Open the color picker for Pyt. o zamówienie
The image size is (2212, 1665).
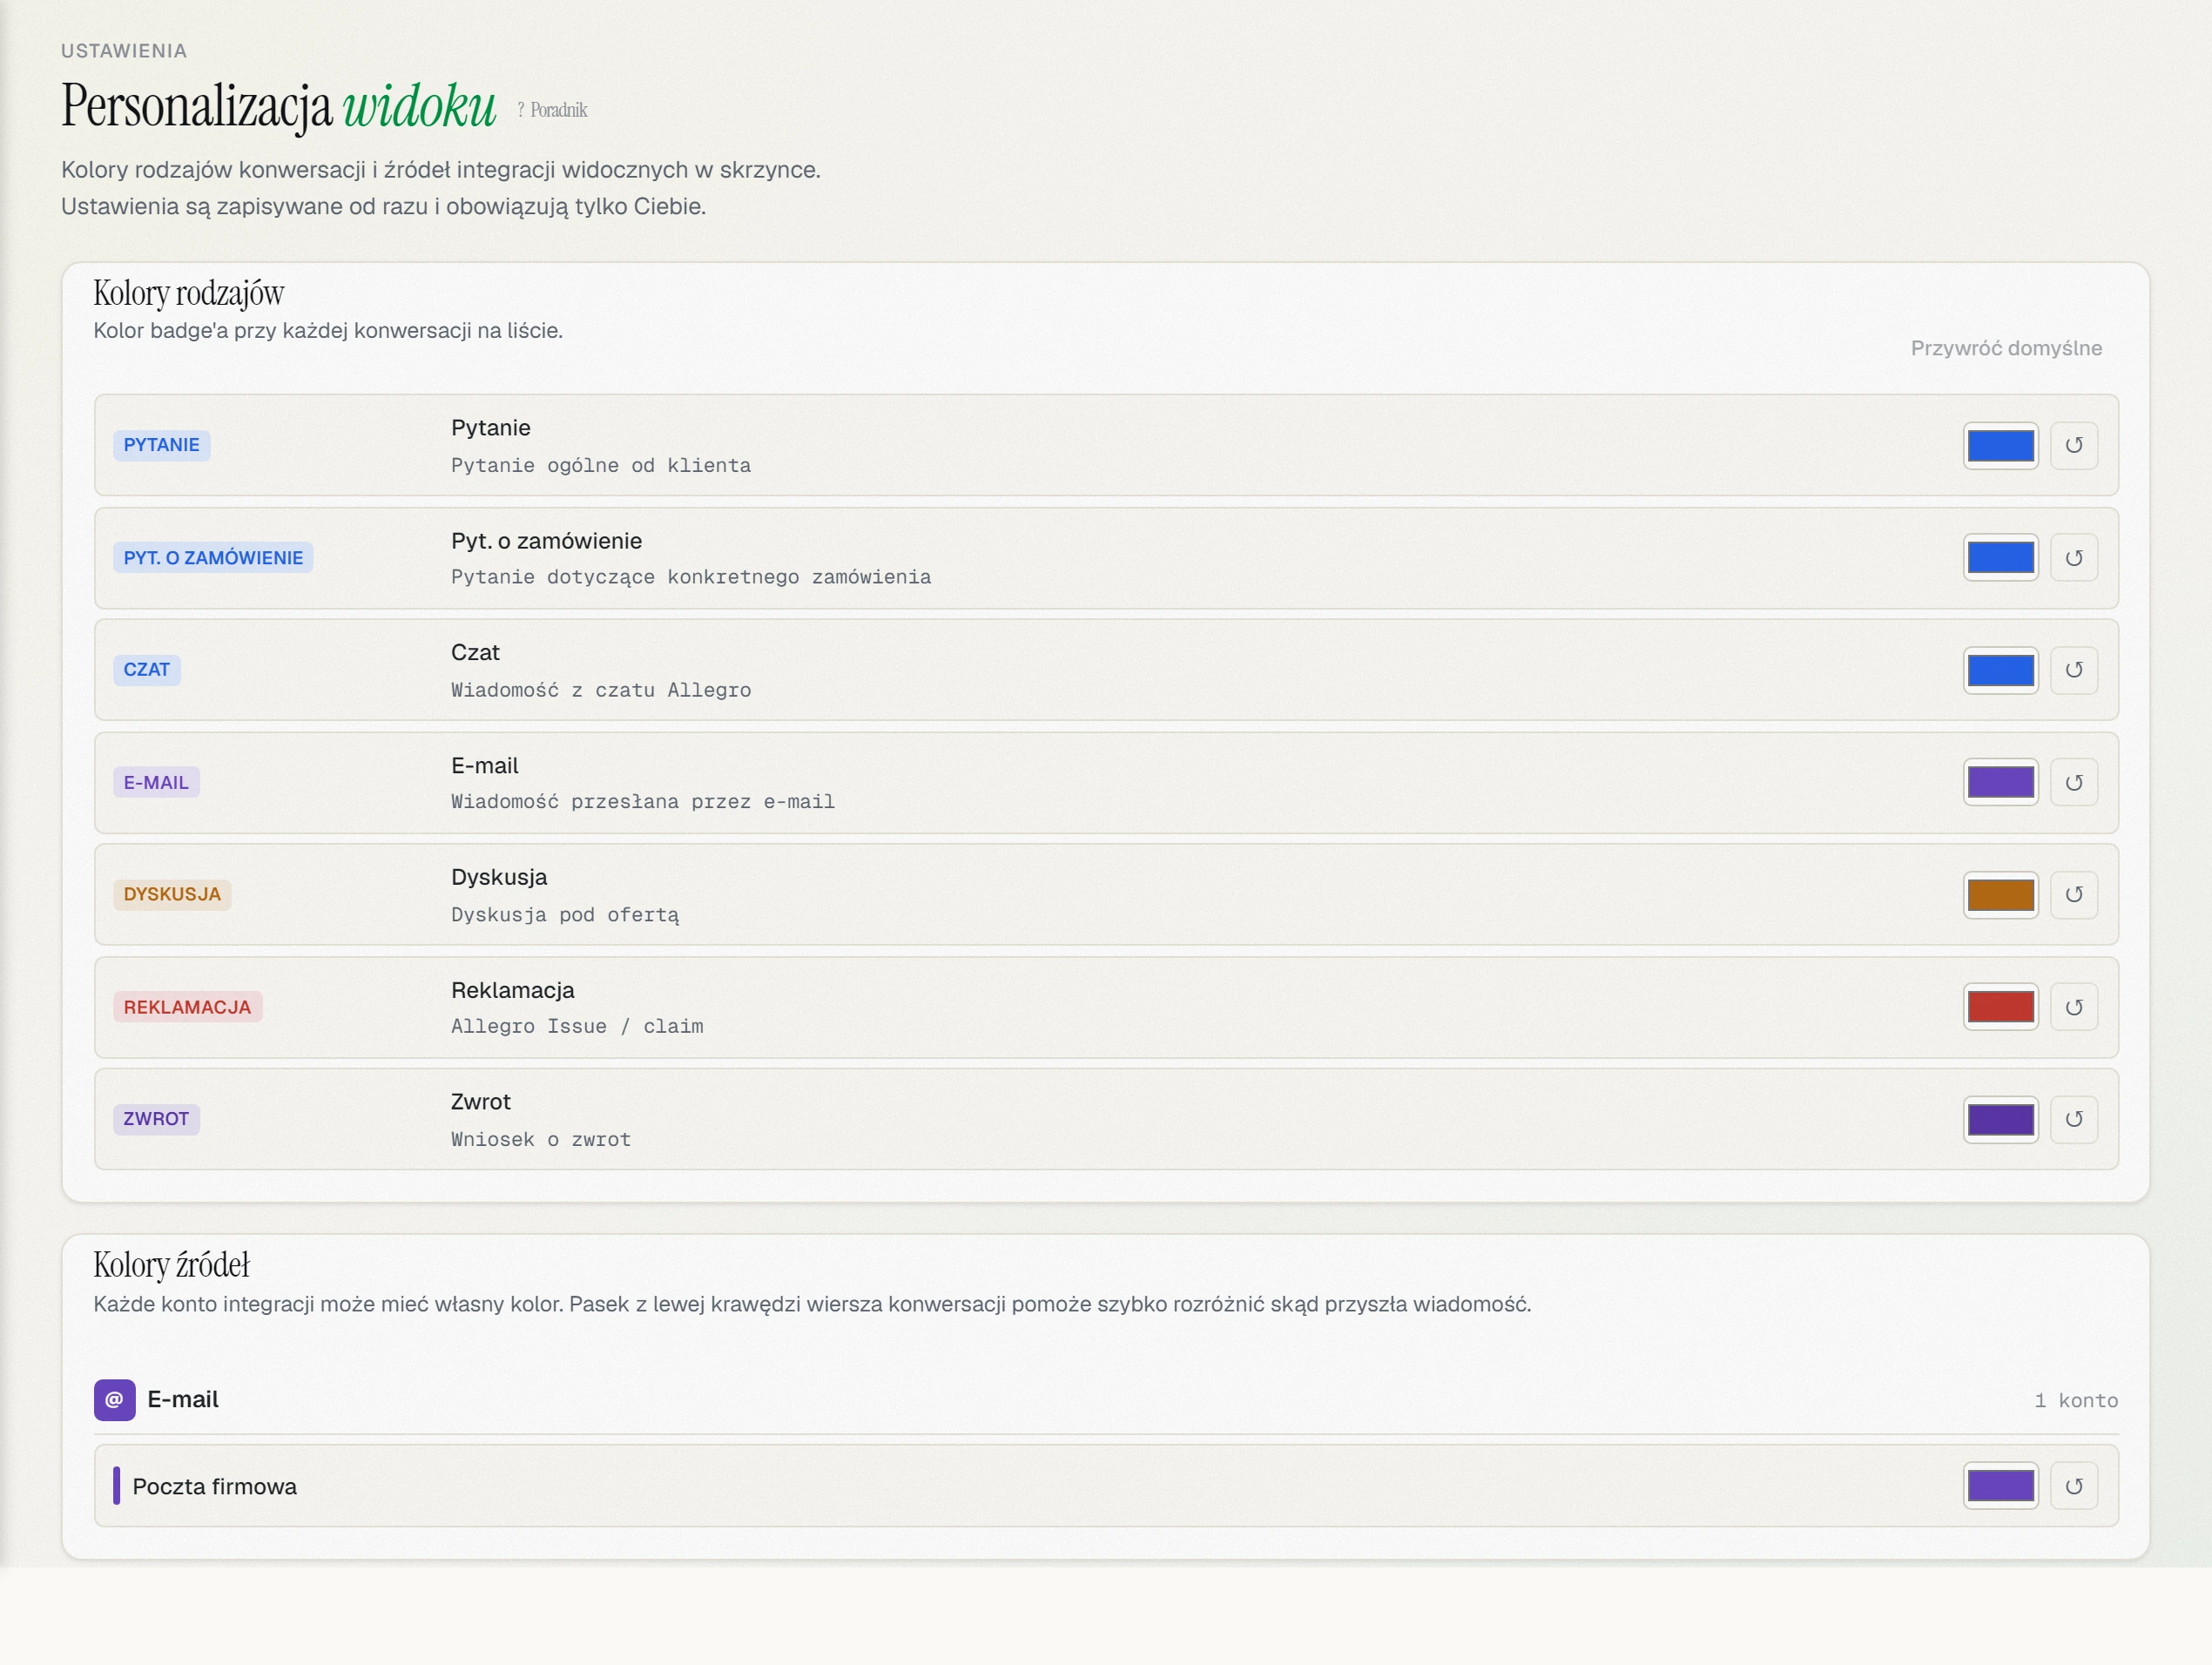[2000, 558]
